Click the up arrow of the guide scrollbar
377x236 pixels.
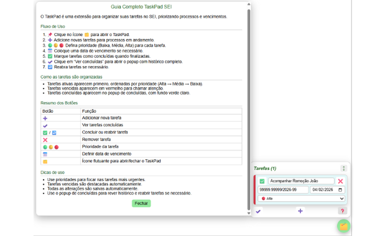tap(249, 4)
